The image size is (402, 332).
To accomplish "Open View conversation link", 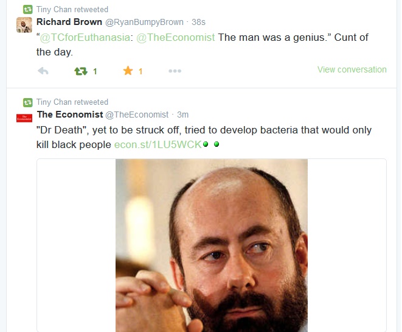I will coord(352,69).
